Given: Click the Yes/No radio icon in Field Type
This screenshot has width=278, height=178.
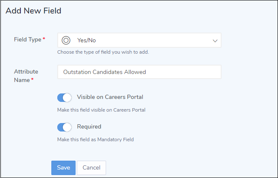Looking at the screenshot, I should pyautogui.click(x=66, y=41).
